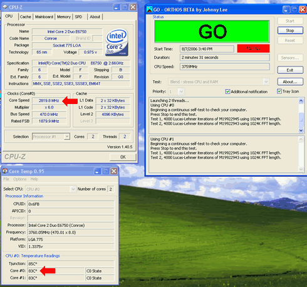Click the CPUID field 0x6FB

coord(71,204)
